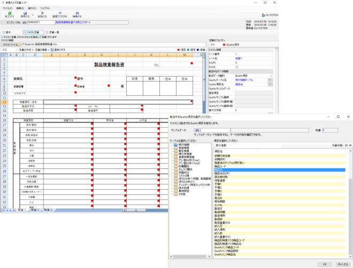Open the 定義の作成 dropdown menu
353x268 pixels.
point(26,50)
